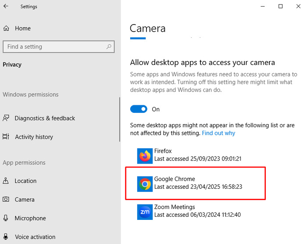The width and height of the screenshot is (307, 244).
Task: Click Chrome last accessed 23/04/2025 timestamp
Action: pos(198,187)
